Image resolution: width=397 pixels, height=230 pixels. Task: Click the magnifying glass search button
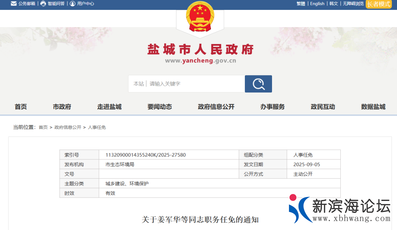click(258, 84)
